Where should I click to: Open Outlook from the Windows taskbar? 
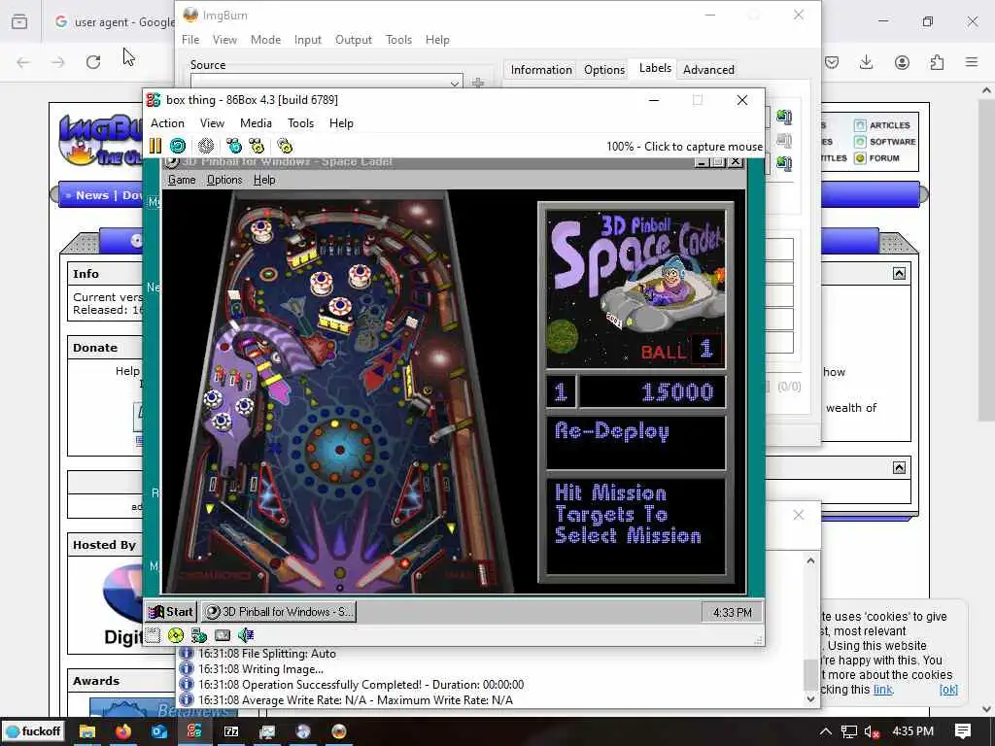pos(158,731)
